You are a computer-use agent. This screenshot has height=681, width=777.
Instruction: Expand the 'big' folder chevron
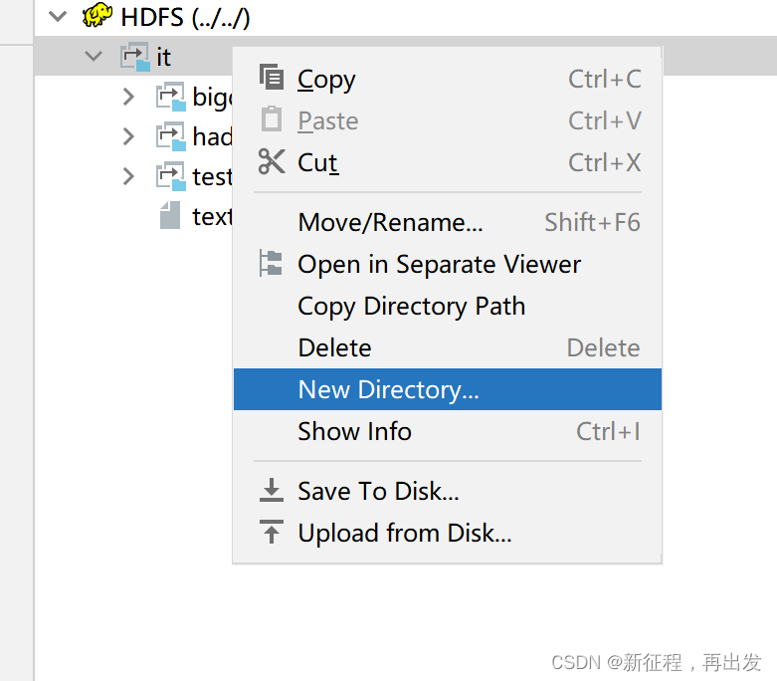(128, 97)
